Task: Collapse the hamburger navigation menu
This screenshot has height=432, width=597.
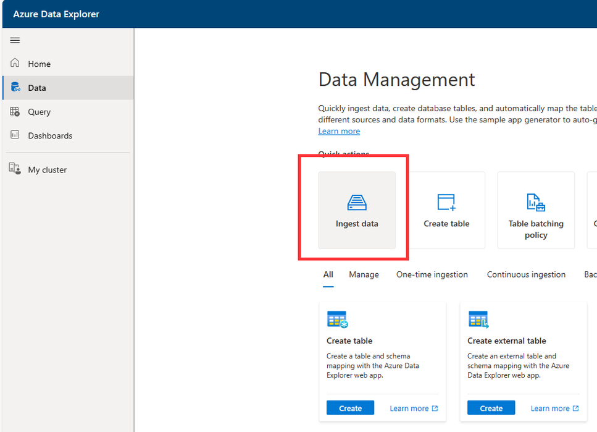Action: click(15, 40)
